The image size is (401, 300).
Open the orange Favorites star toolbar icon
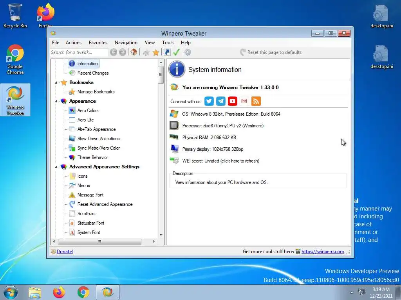[x=156, y=53]
